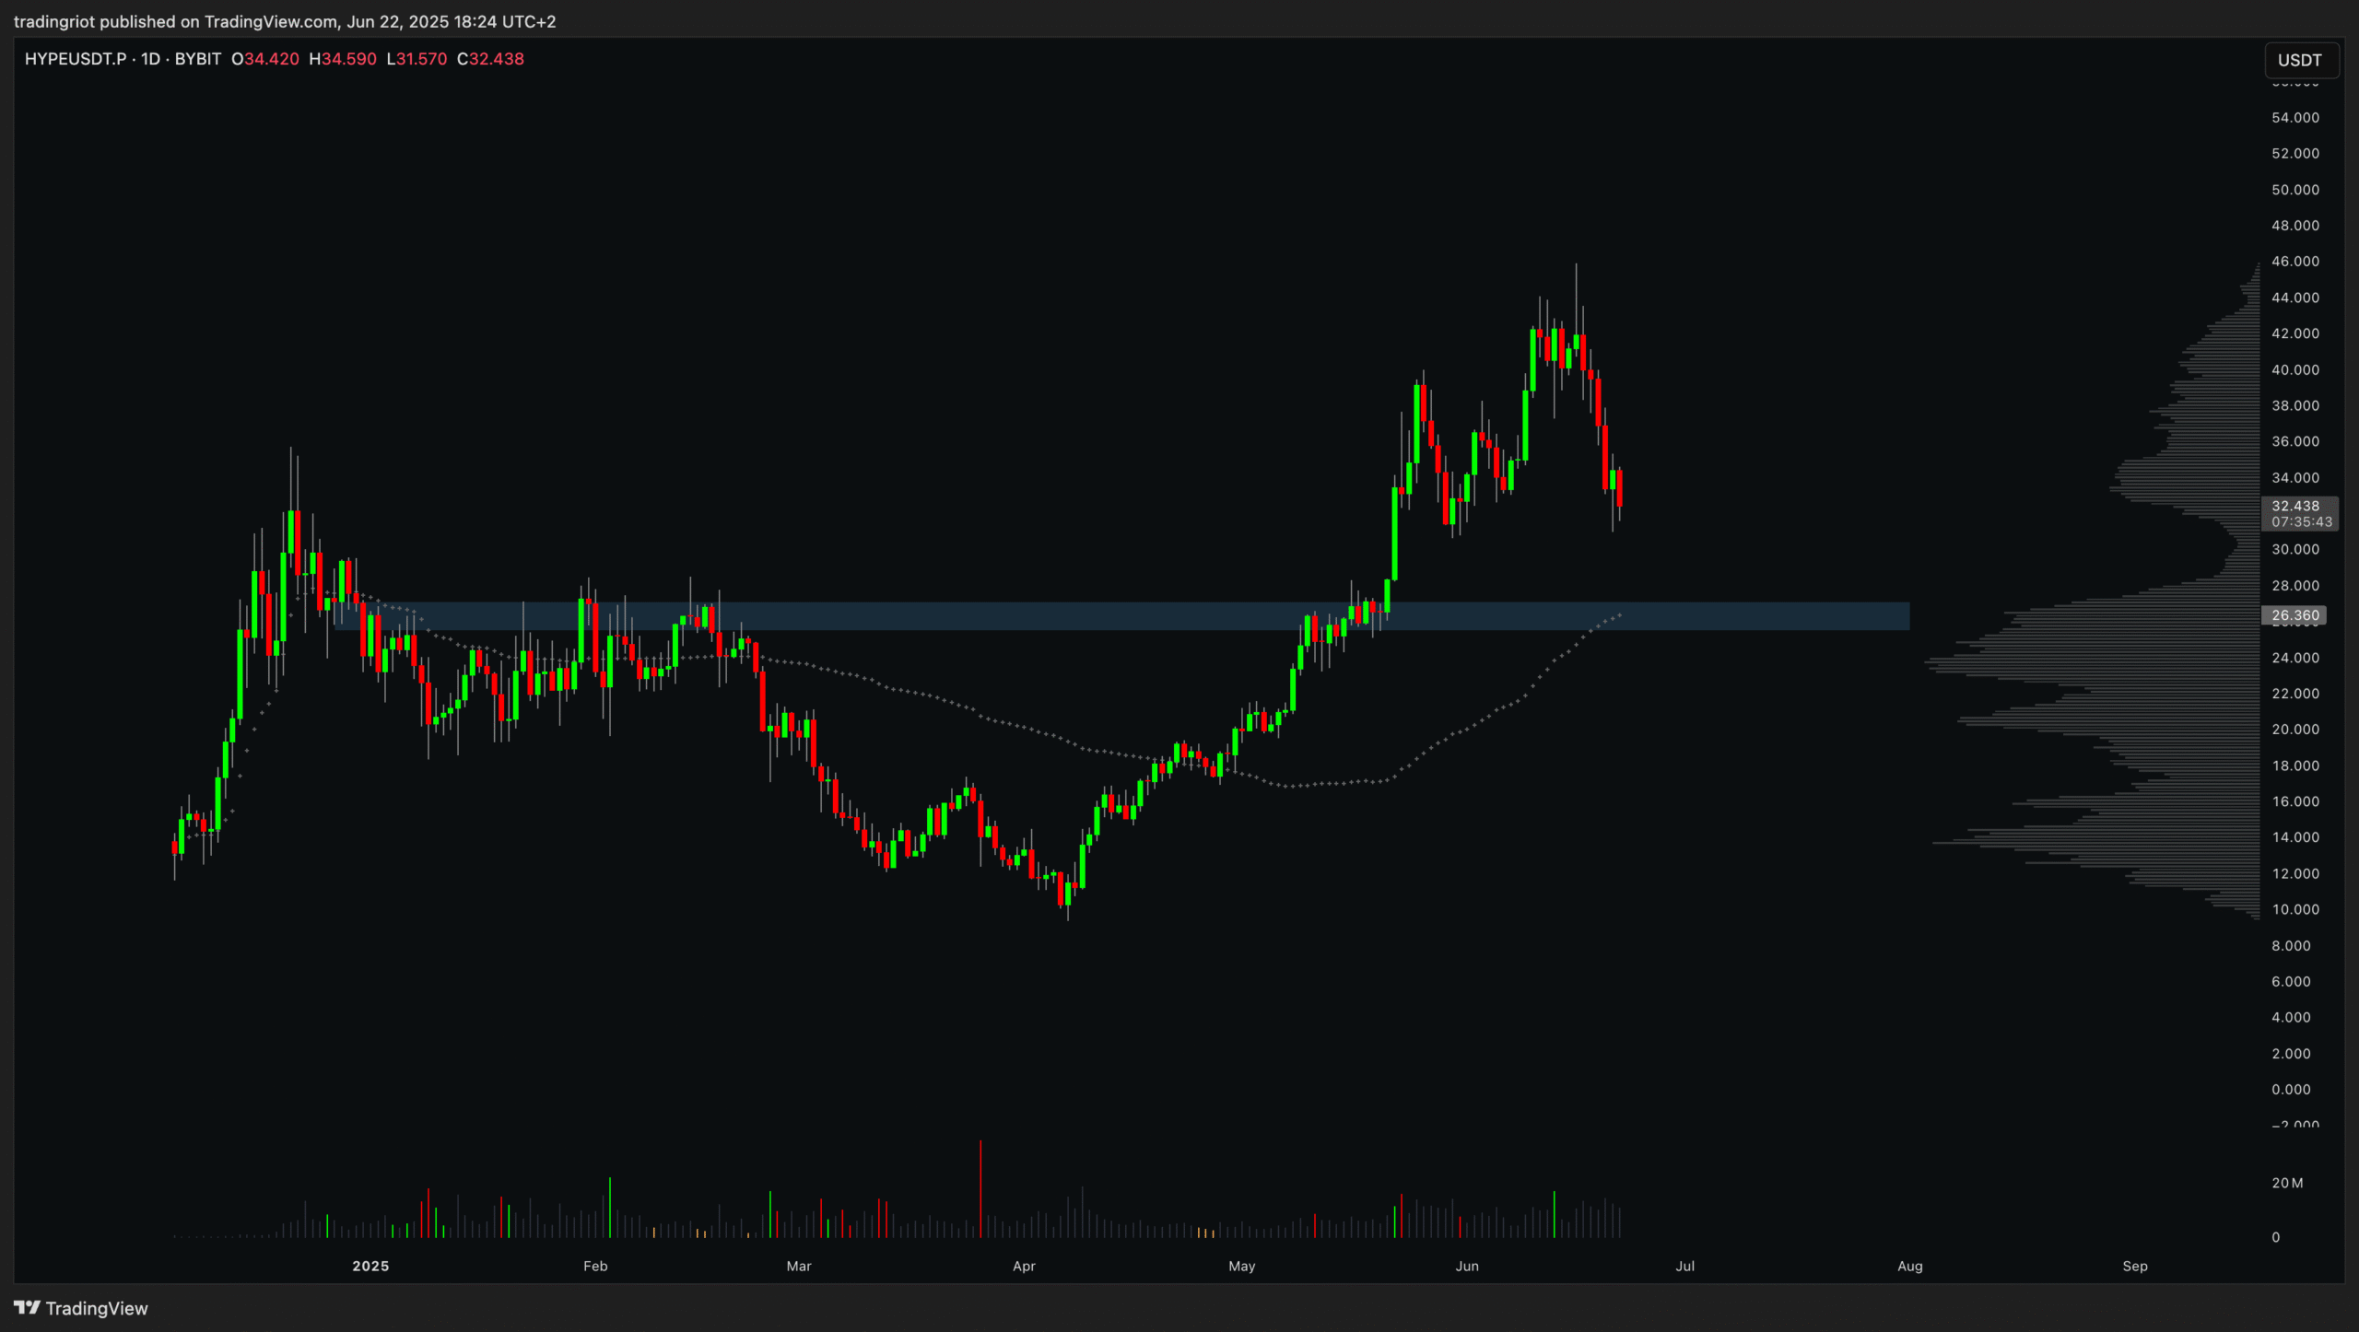Click the 2025 label on time axis

[370, 1266]
